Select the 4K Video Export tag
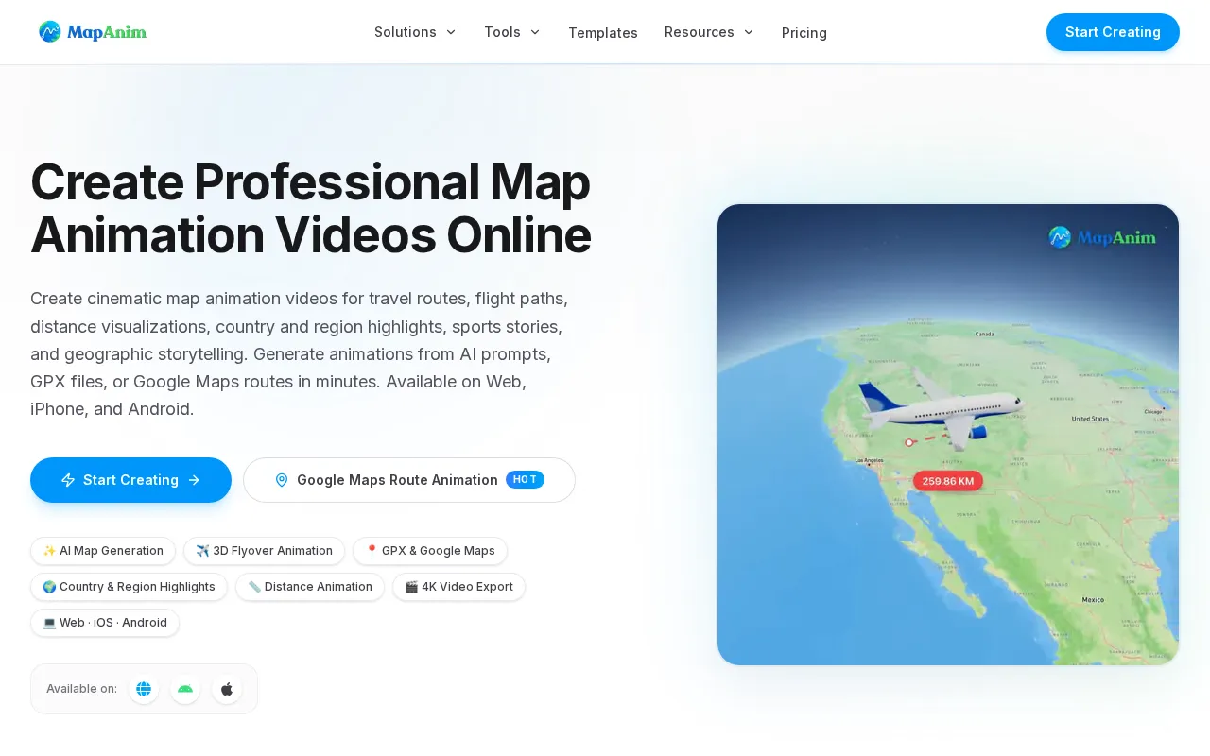1210x756 pixels. coord(458,587)
